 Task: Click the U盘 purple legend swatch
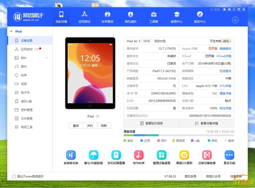pyautogui.click(x=192, y=141)
